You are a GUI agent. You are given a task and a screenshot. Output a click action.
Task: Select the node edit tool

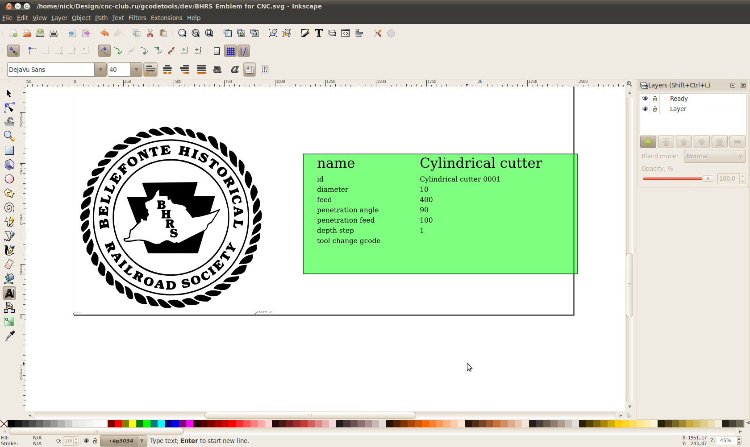9,108
